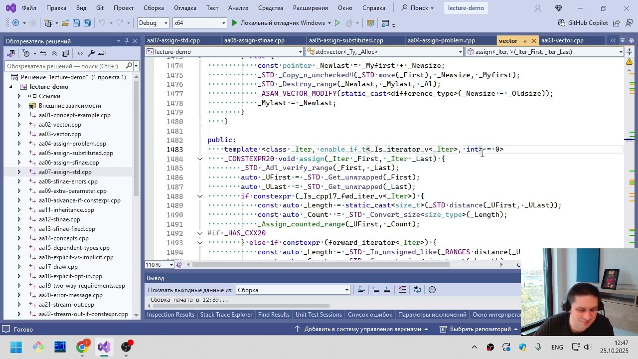Open the Debug configuration dropdown
Image resolution: width=638 pixels, height=359 pixels.
point(153,23)
